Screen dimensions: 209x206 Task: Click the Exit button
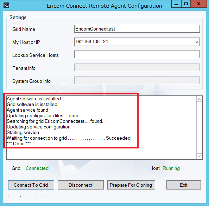point(184,185)
